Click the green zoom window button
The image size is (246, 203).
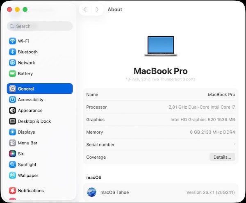(x=25, y=9)
